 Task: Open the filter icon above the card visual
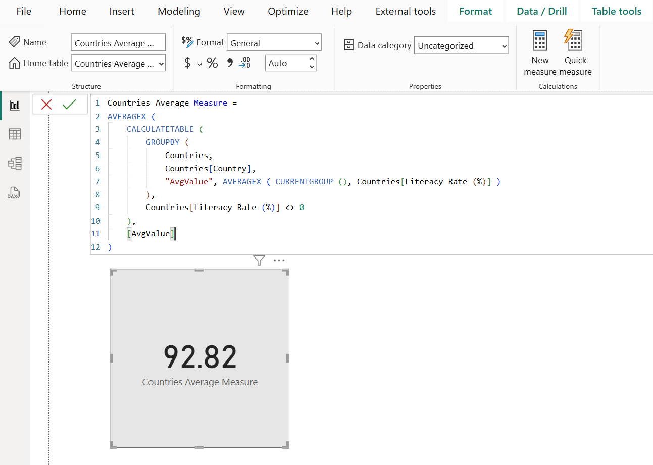pos(259,260)
